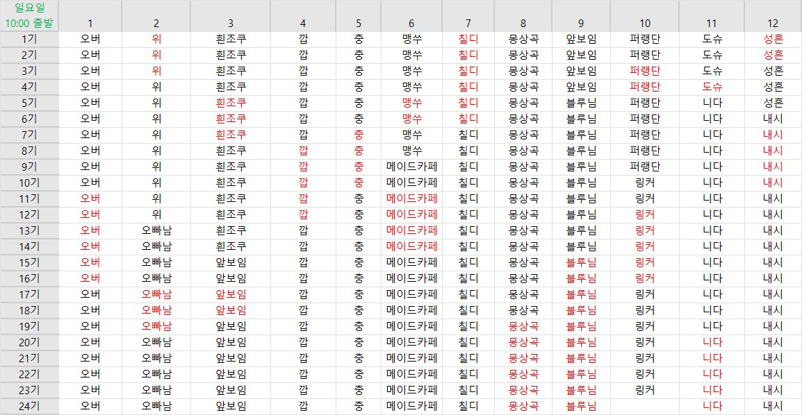Click 내시 in row 6기

(x=773, y=119)
